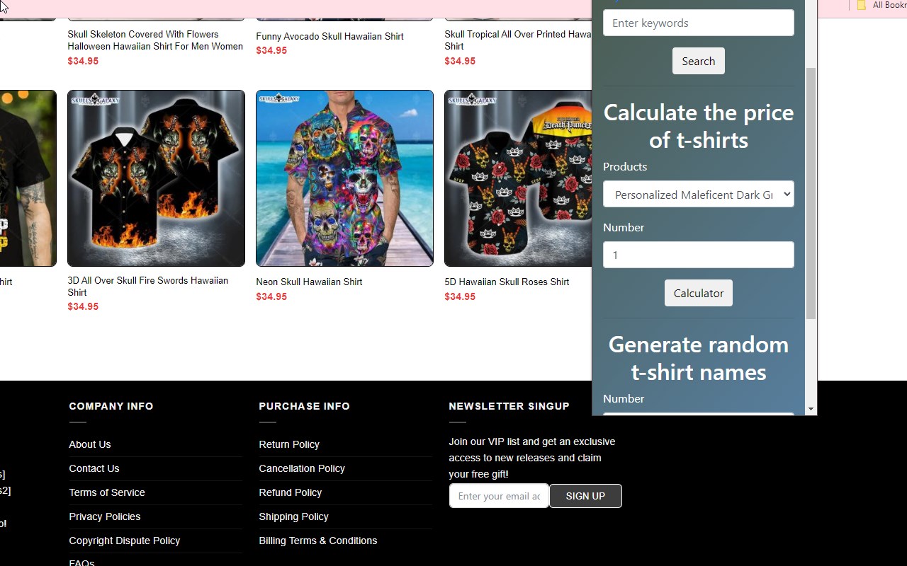Open the All Bookmarks folder icon

coord(862,5)
